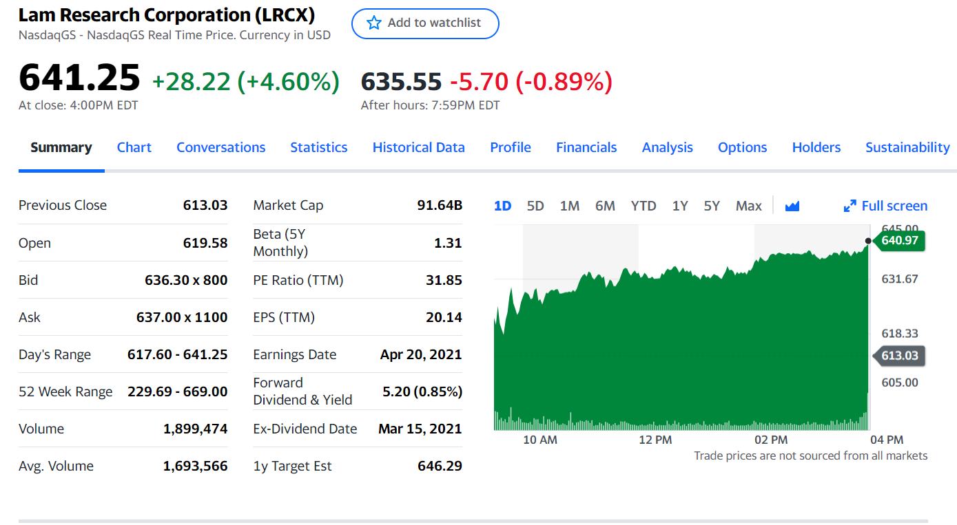Click the PE Ratio value 31.85
Screen dimensions: 957x525
point(444,280)
